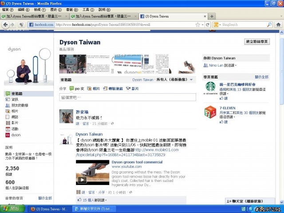Go back with the browser back arrow
Viewport: 284px width, 213px height.
click(6, 25)
